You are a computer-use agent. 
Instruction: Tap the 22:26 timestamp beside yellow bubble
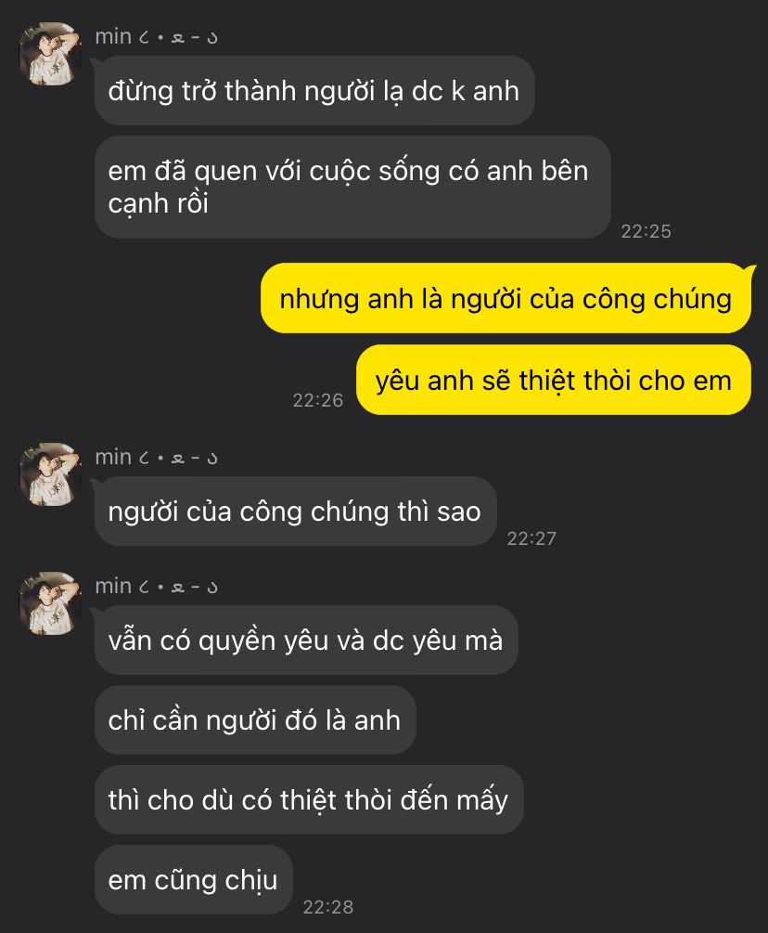point(318,400)
